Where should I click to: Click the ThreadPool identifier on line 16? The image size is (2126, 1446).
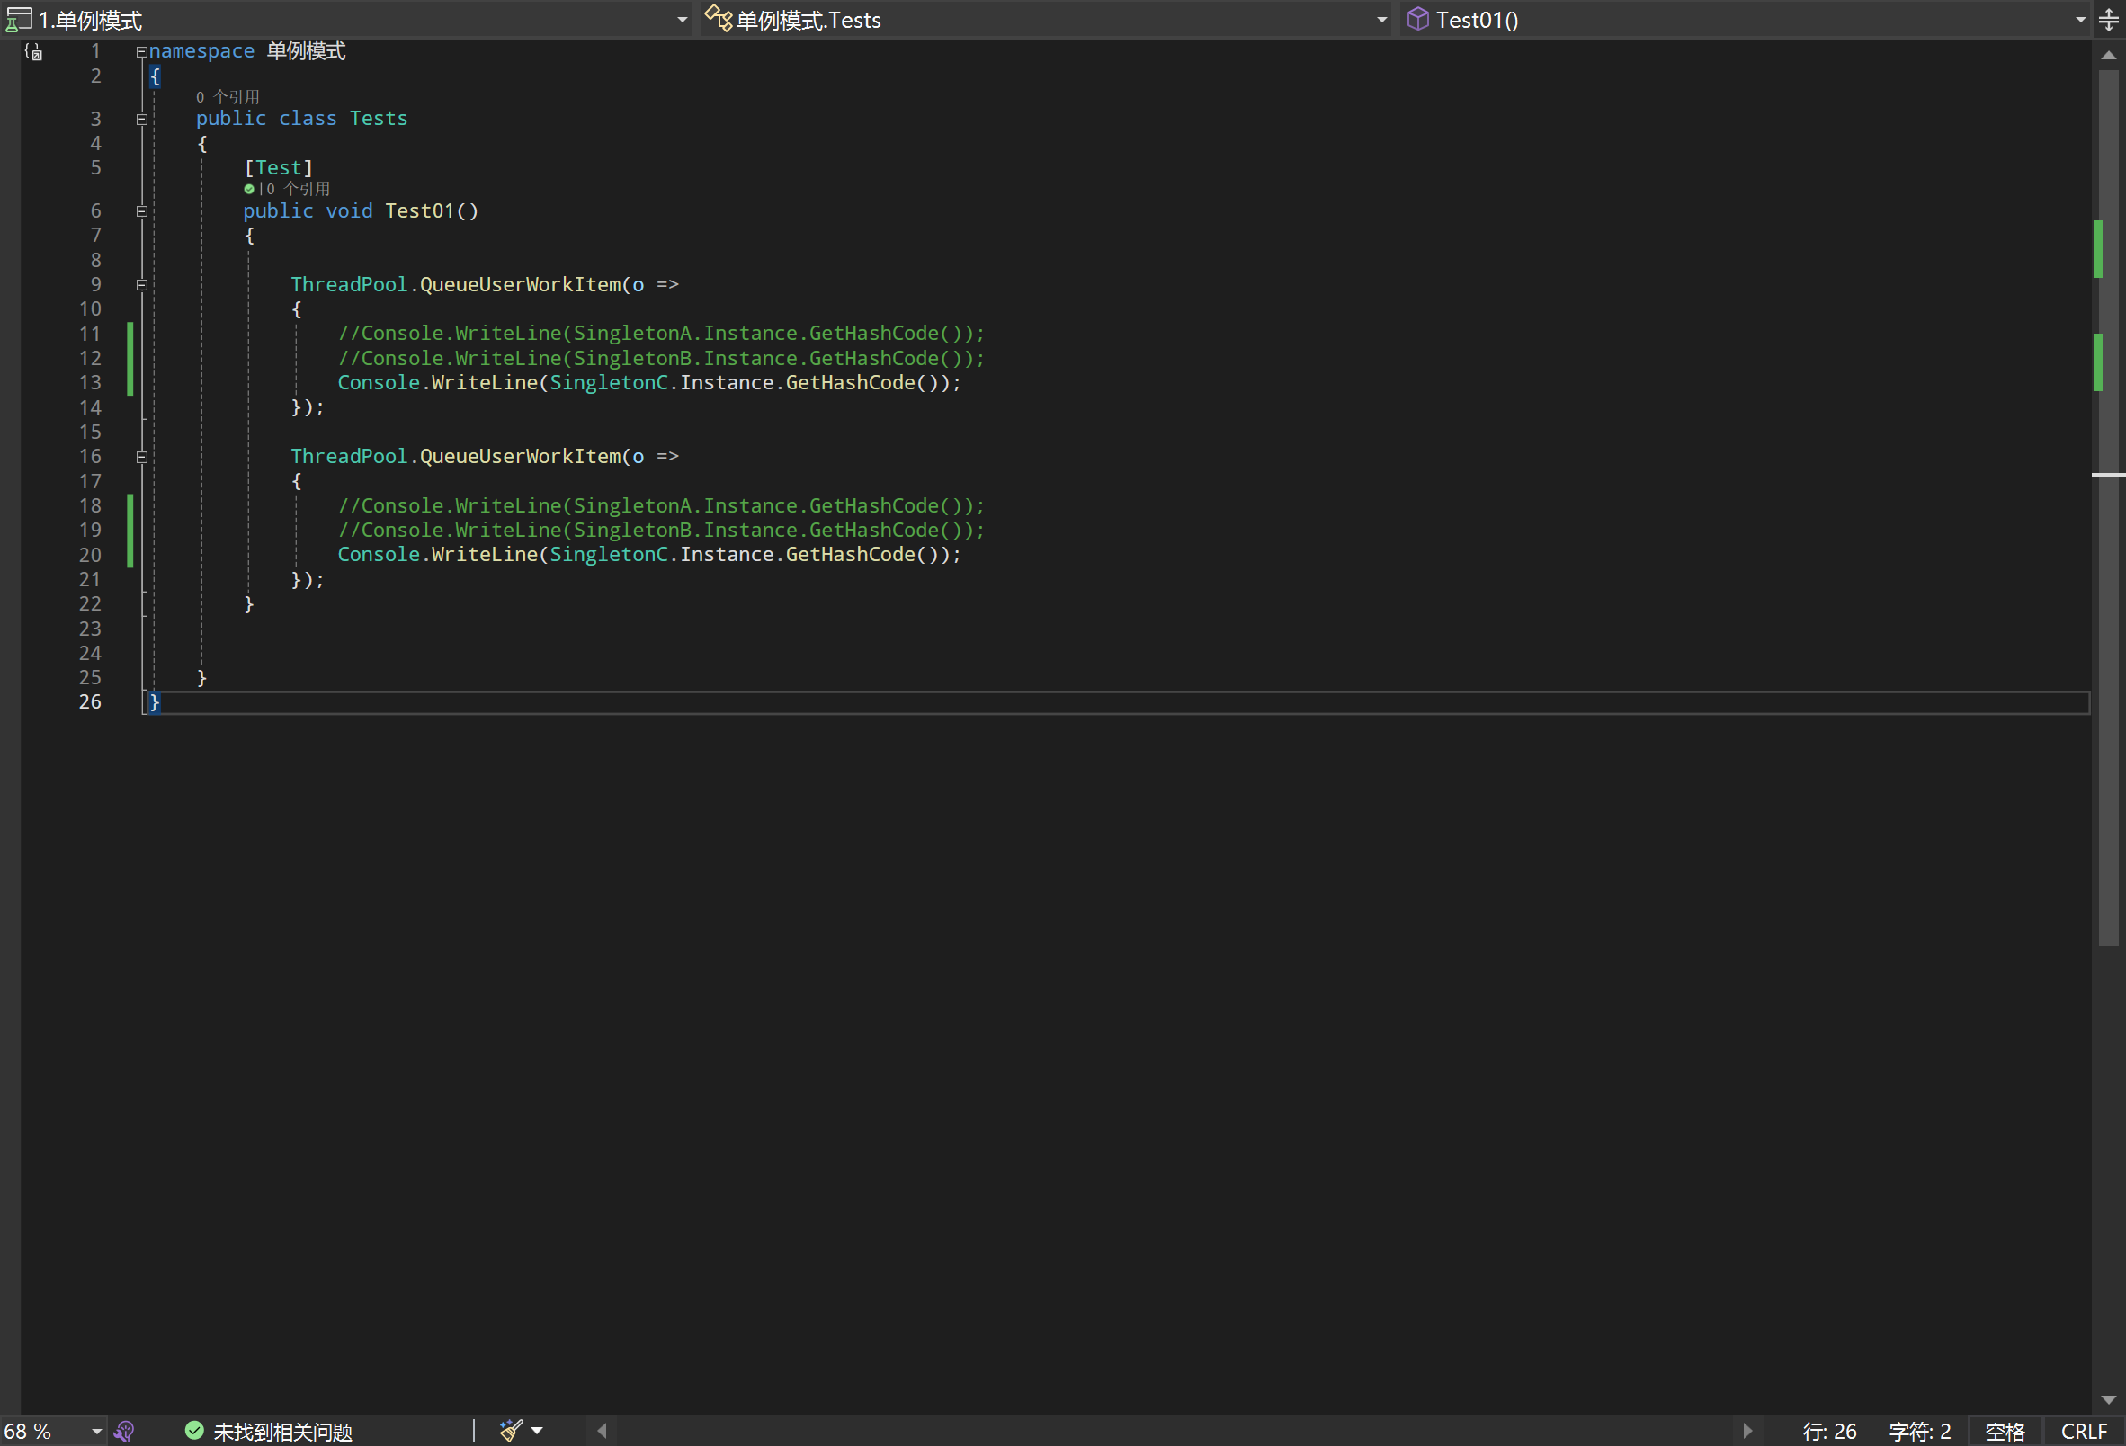349,457
